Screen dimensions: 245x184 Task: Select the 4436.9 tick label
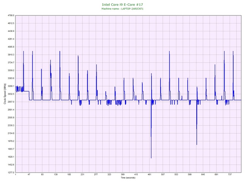(x=11, y=31)
